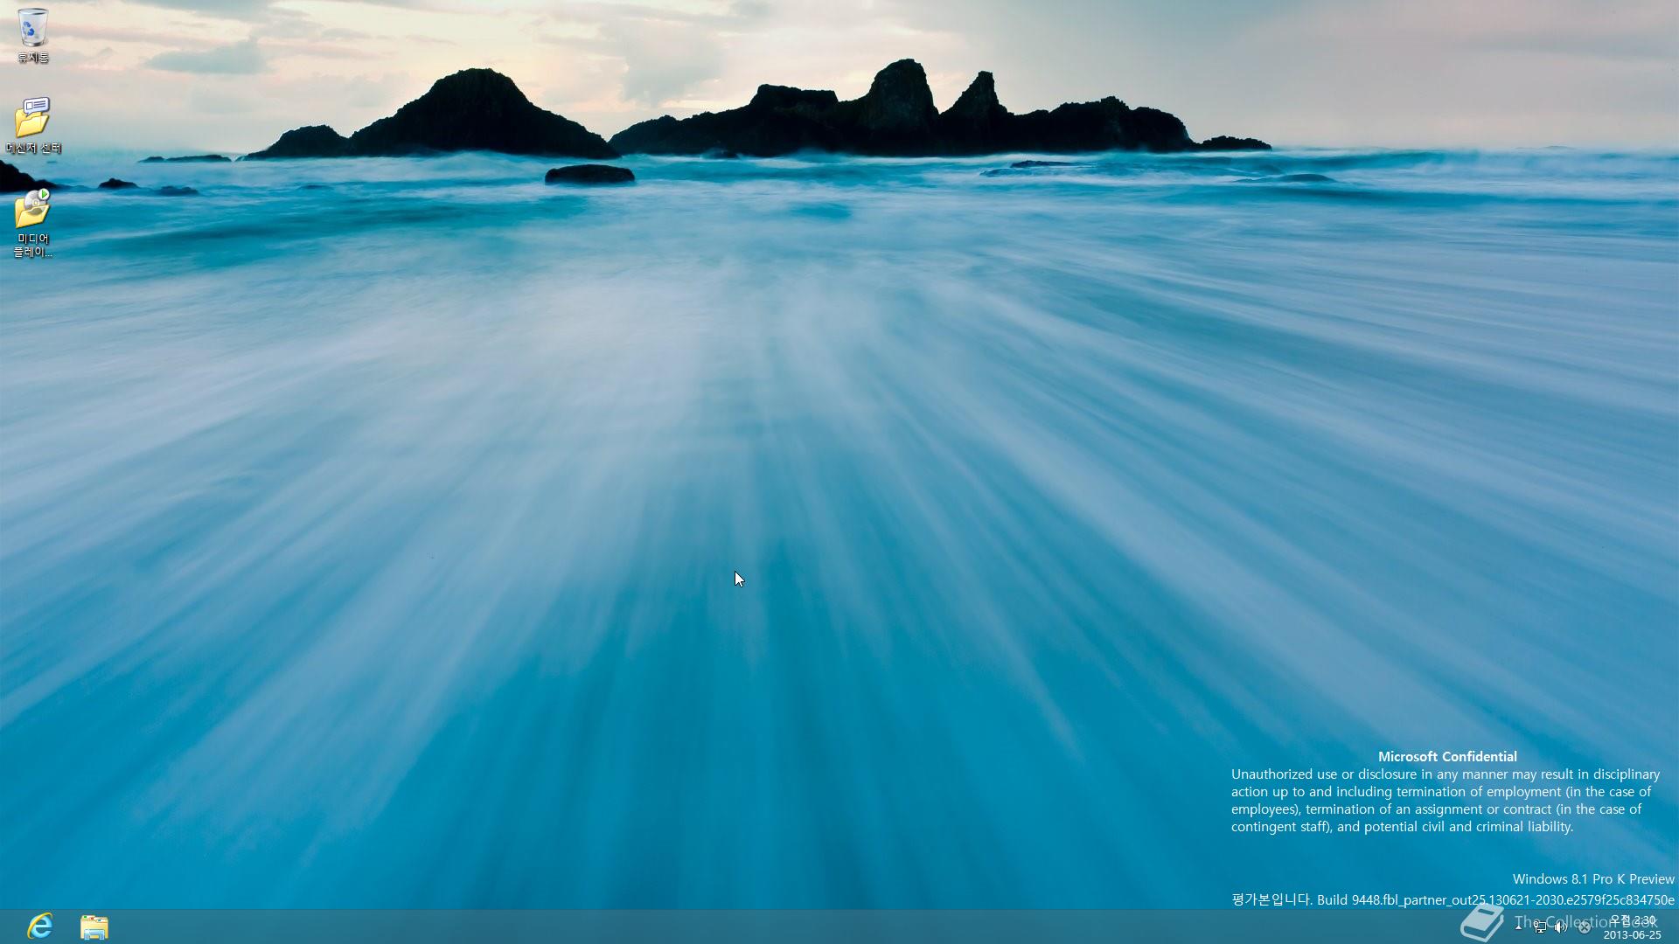The height and width of the screenshot is (944, 1679).
Task: Click the 메신저 센터 label text
Action: coord(33,149)
